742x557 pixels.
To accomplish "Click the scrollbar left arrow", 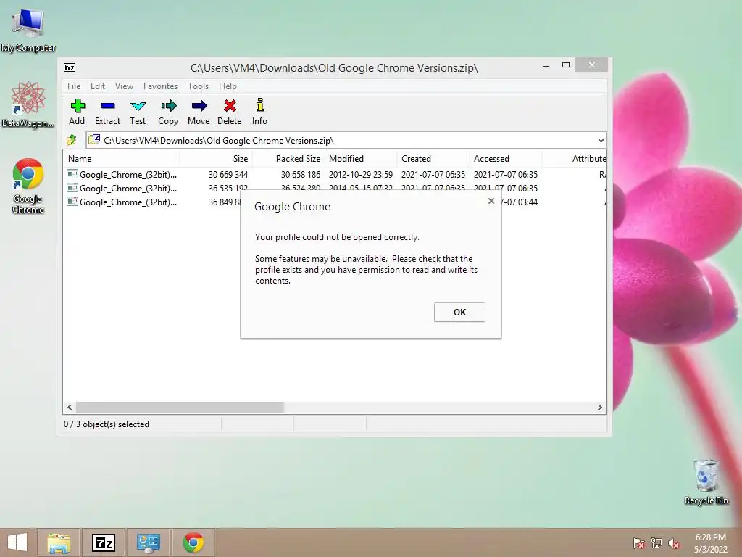I will coord(70,407).
